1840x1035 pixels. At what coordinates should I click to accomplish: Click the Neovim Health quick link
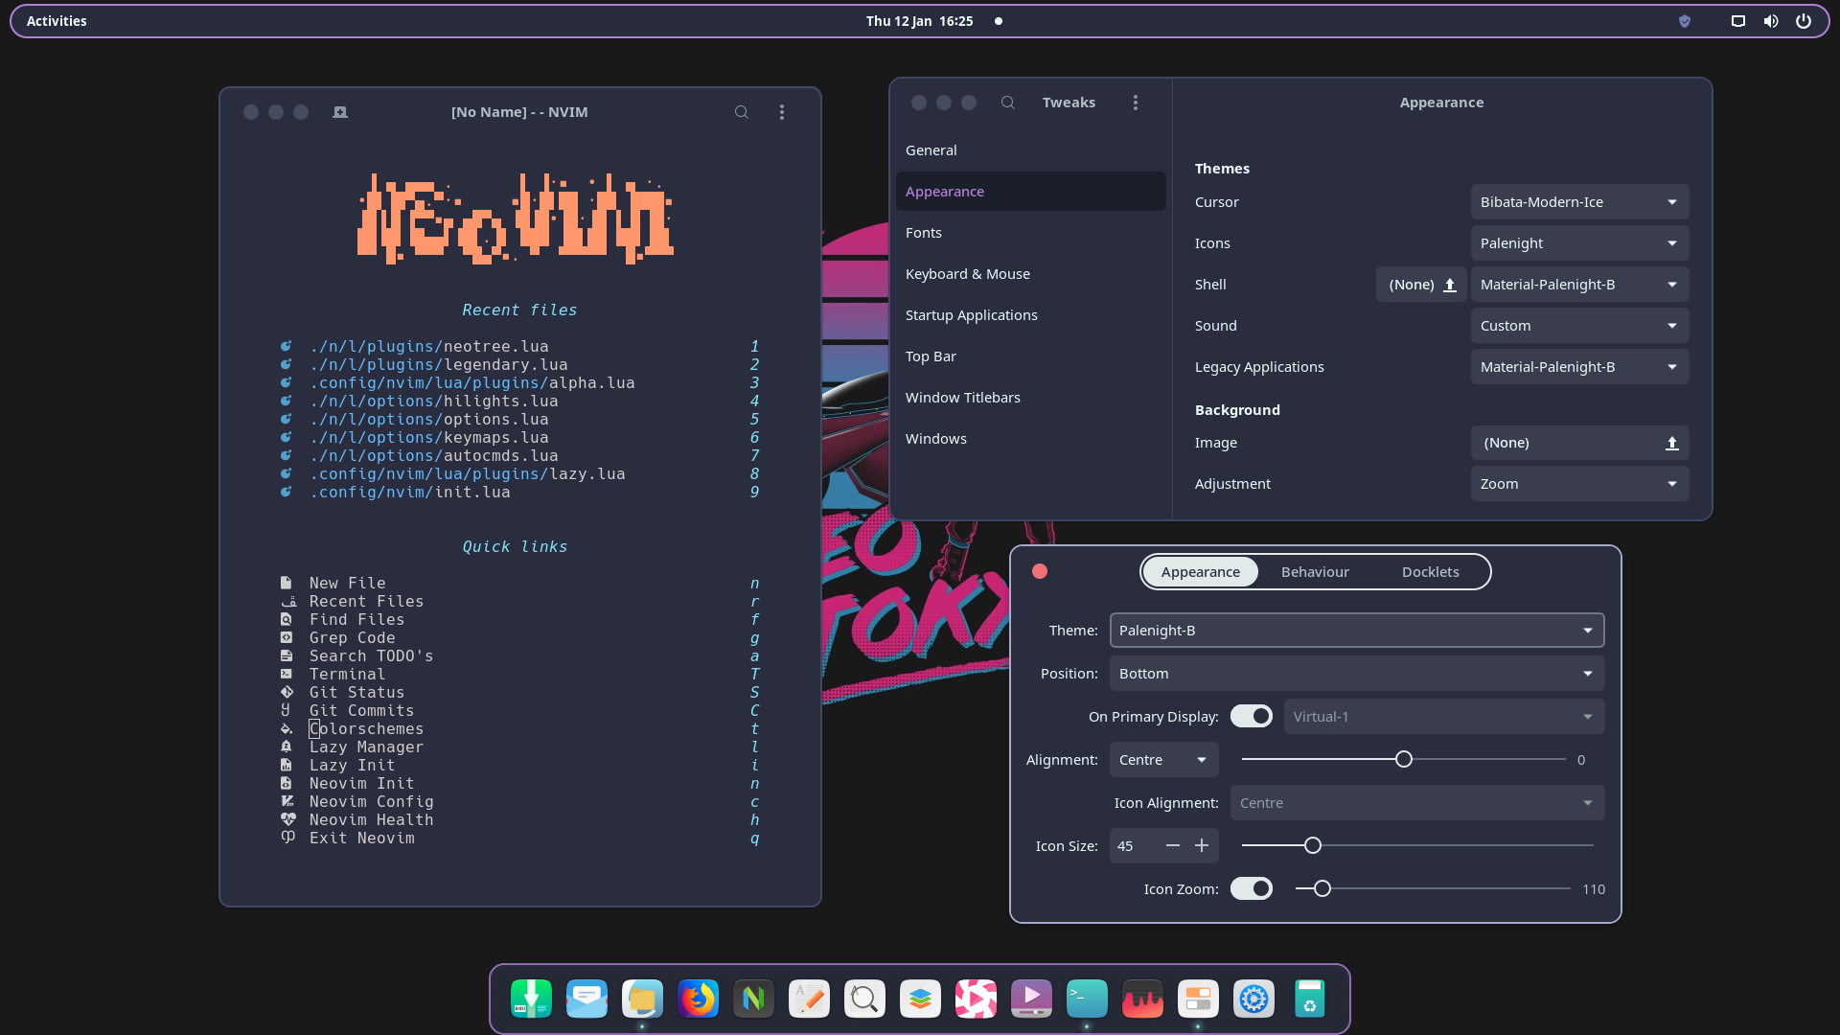(x=519, y=820)
